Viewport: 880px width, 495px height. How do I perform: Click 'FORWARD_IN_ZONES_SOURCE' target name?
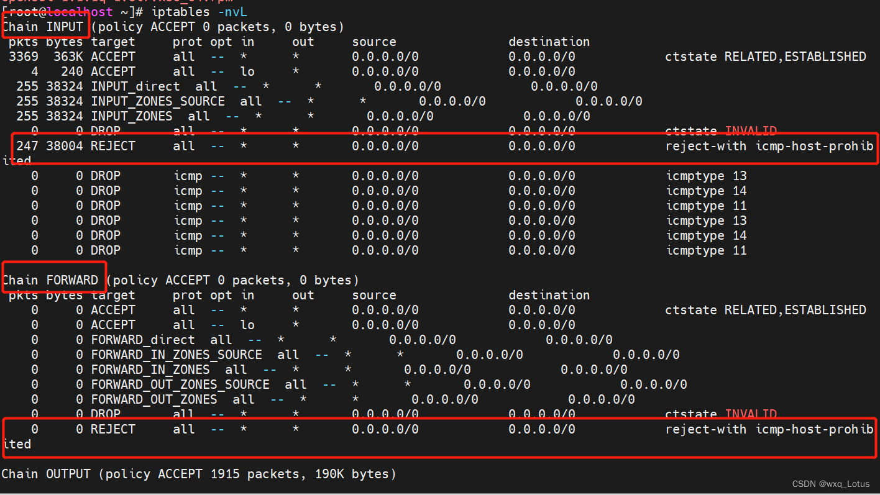[x=176, y=355]
